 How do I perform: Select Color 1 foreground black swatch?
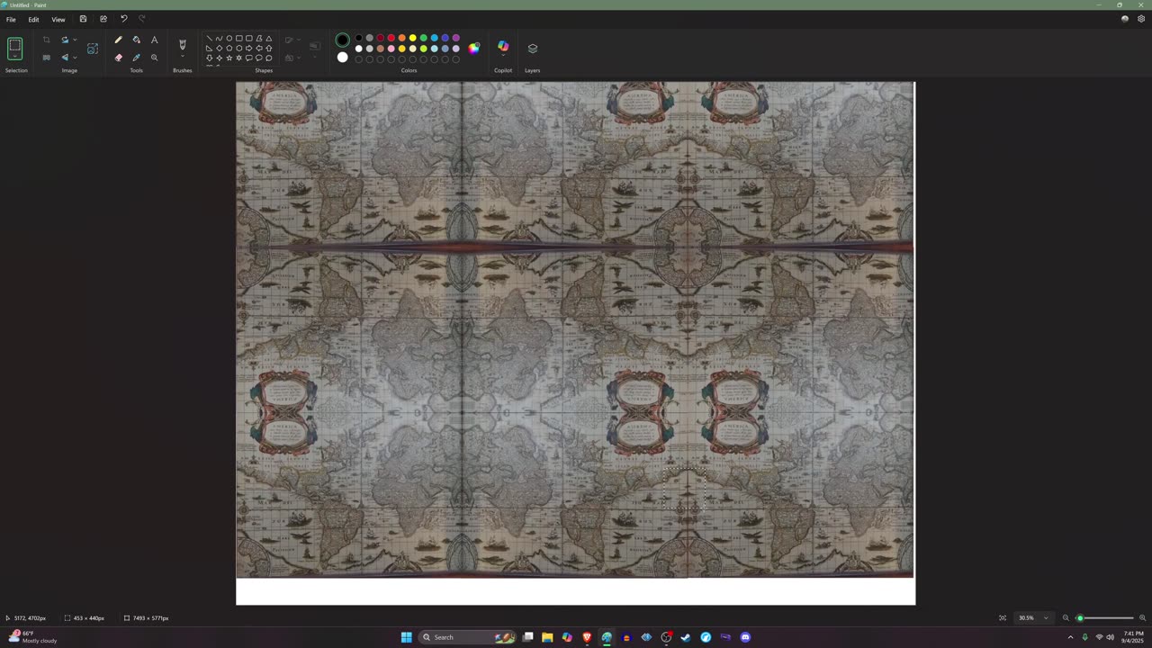pyautogui.click(x=342, y=40)
